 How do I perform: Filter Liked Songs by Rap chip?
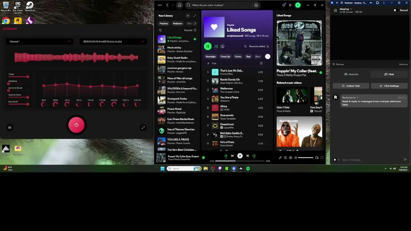coord(248,56)
